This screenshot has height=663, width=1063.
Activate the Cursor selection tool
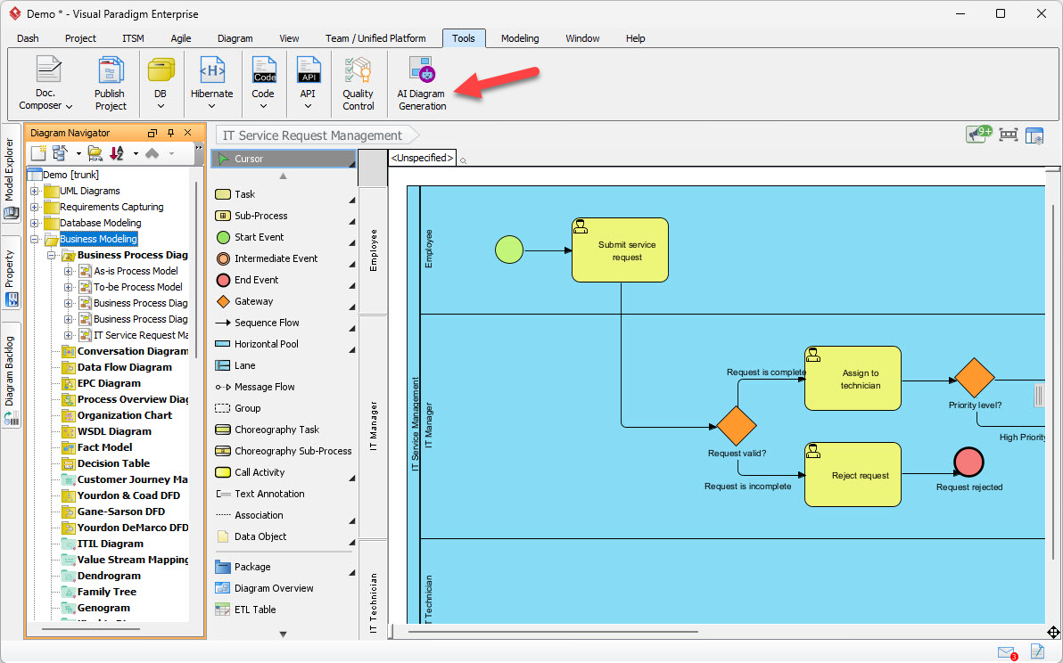pyautogui.click(x=284, y=159)
